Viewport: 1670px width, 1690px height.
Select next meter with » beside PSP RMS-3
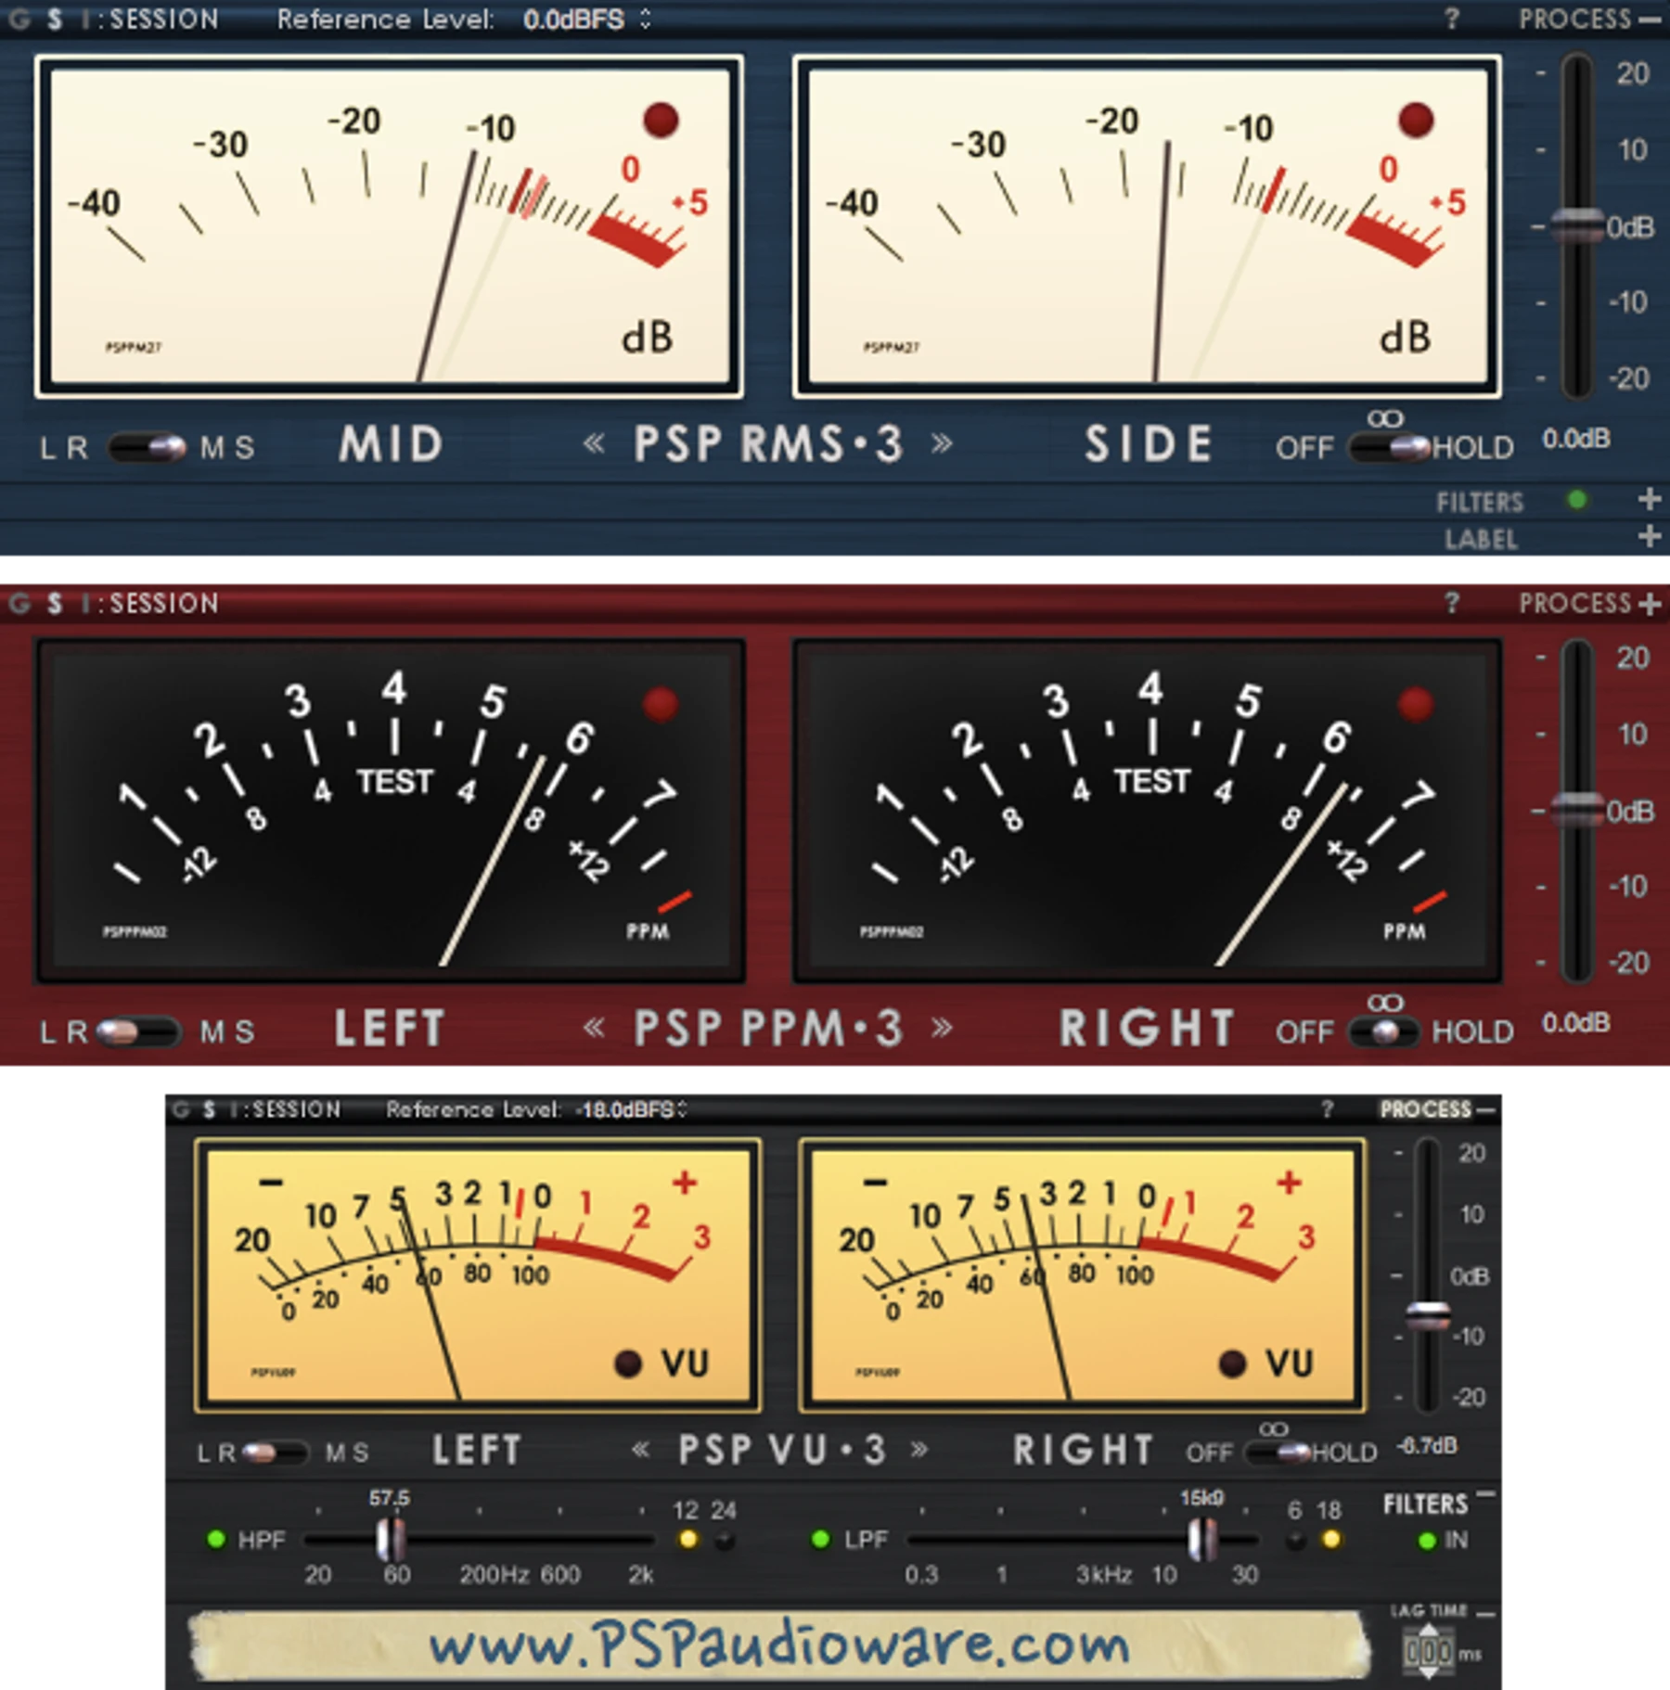pos(942,443)
